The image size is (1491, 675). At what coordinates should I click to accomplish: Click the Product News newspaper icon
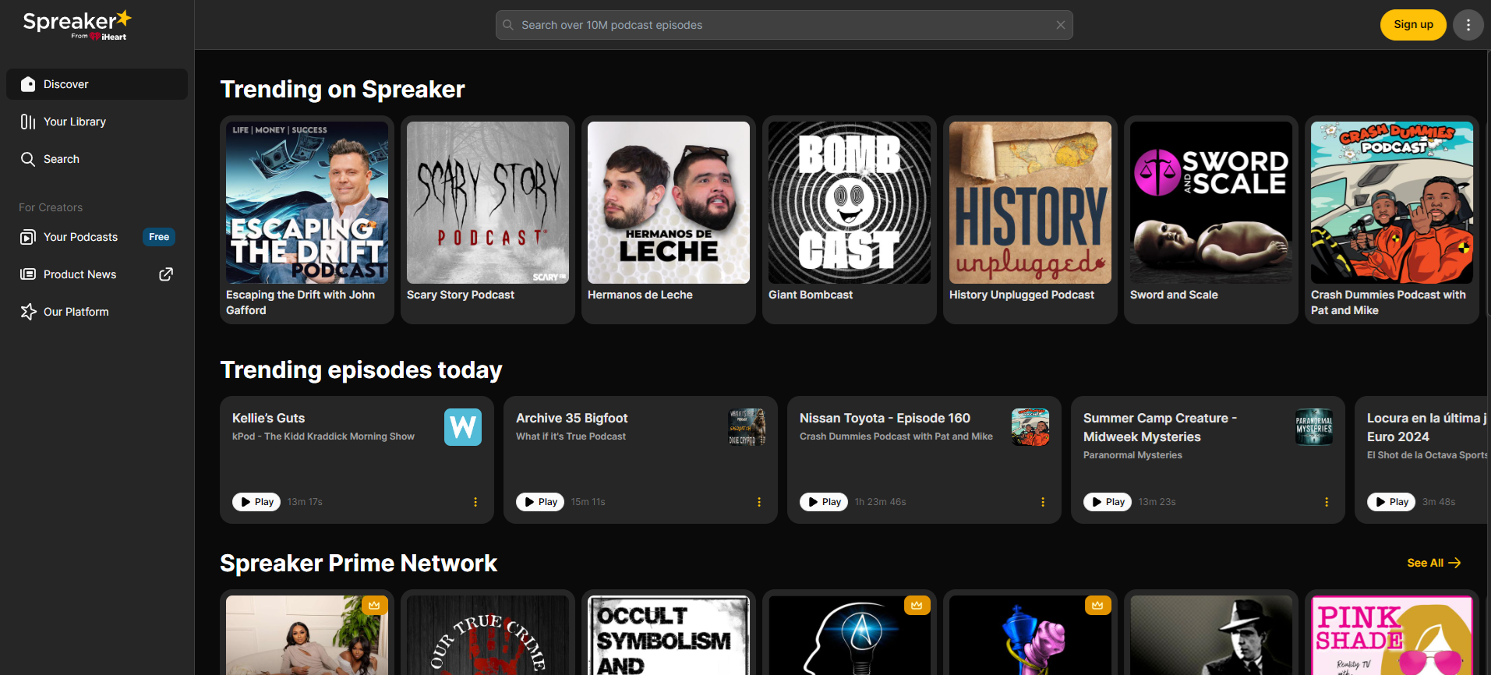[28, 274]
